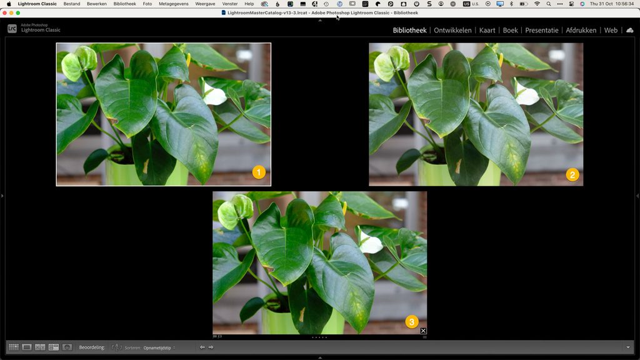This screenshot has height=360, width=640.
Task: Switch to Ontwikkelen module
Action: point(452,30)
